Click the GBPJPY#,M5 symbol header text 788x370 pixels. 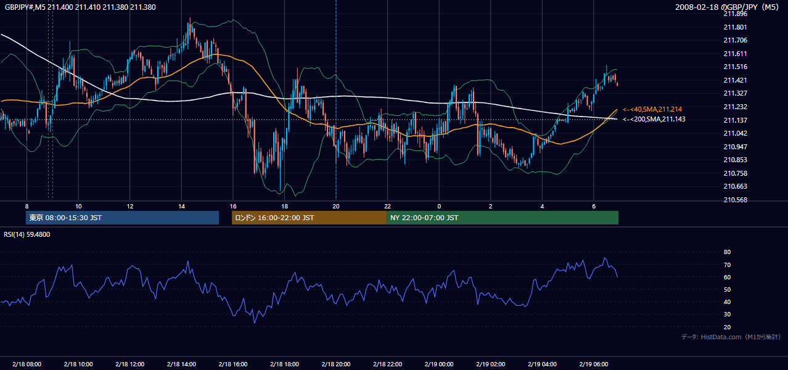click(80, 7)
